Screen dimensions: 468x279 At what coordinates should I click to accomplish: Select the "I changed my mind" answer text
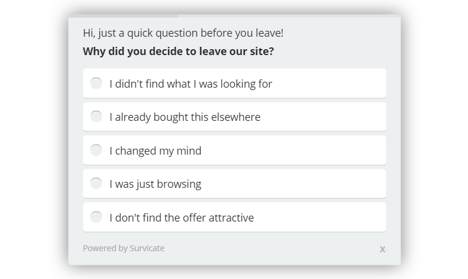[155, 151]
